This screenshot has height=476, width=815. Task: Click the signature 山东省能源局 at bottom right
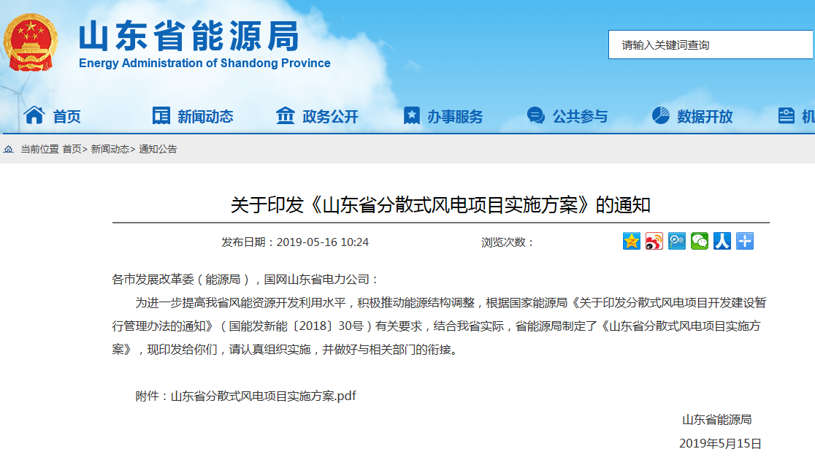tap(716, 420)
